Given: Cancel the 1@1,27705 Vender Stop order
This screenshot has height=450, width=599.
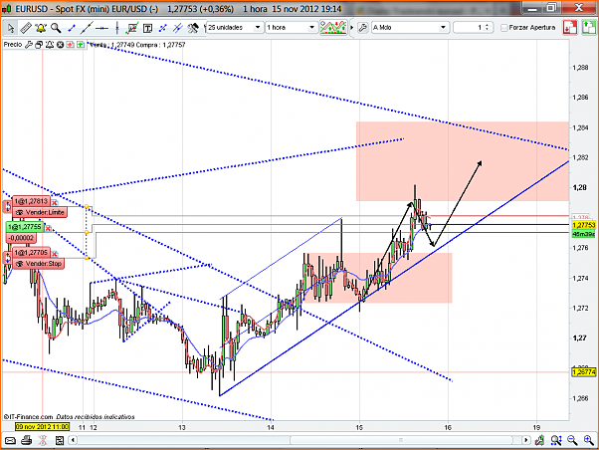Looking at the screenshot, I should click(55, 254).
